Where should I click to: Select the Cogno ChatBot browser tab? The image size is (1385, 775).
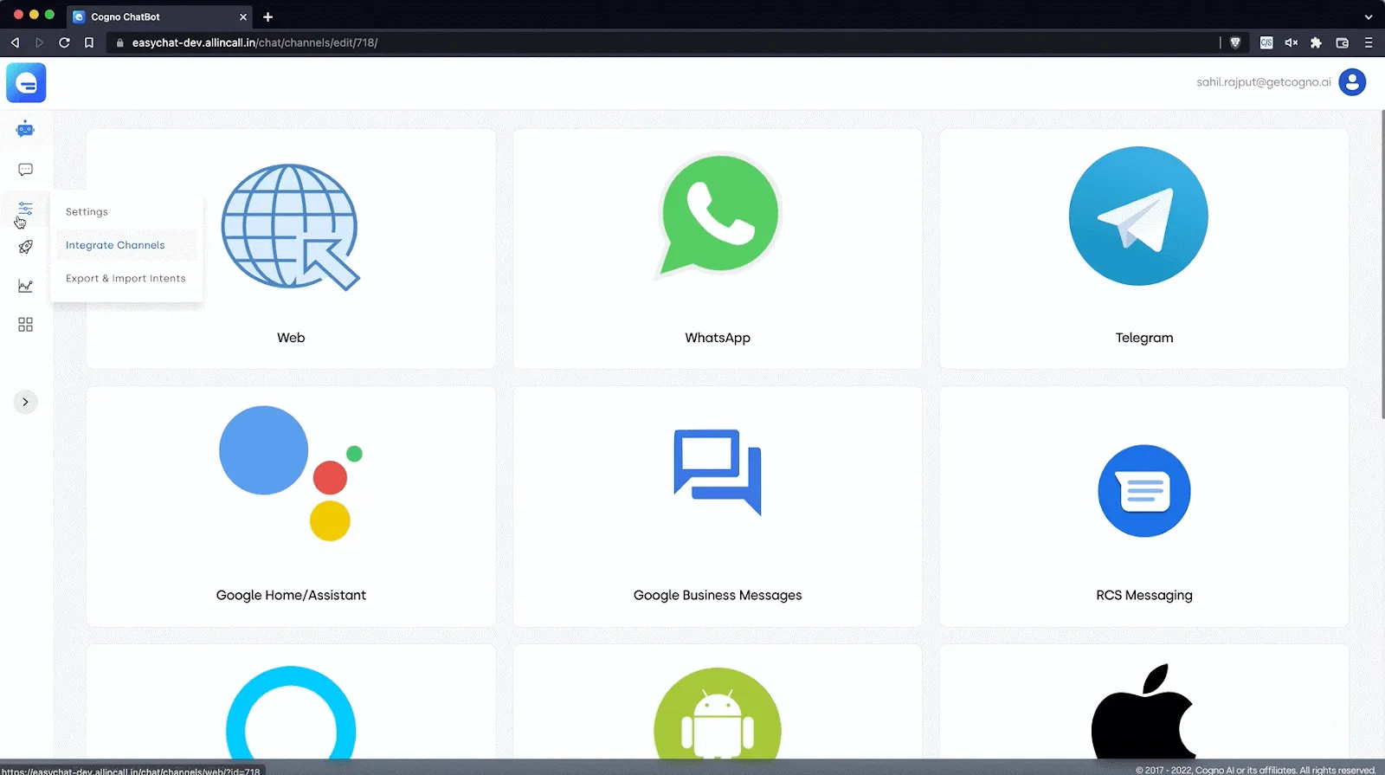[x=160, y=16]
